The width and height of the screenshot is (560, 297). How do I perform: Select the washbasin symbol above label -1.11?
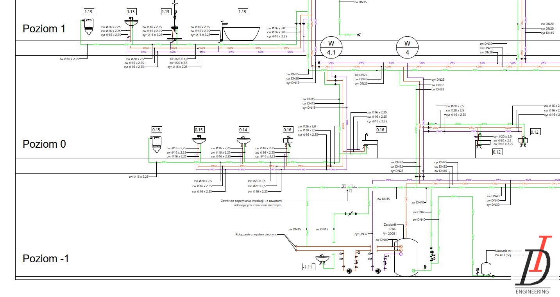tap(322, 259)
